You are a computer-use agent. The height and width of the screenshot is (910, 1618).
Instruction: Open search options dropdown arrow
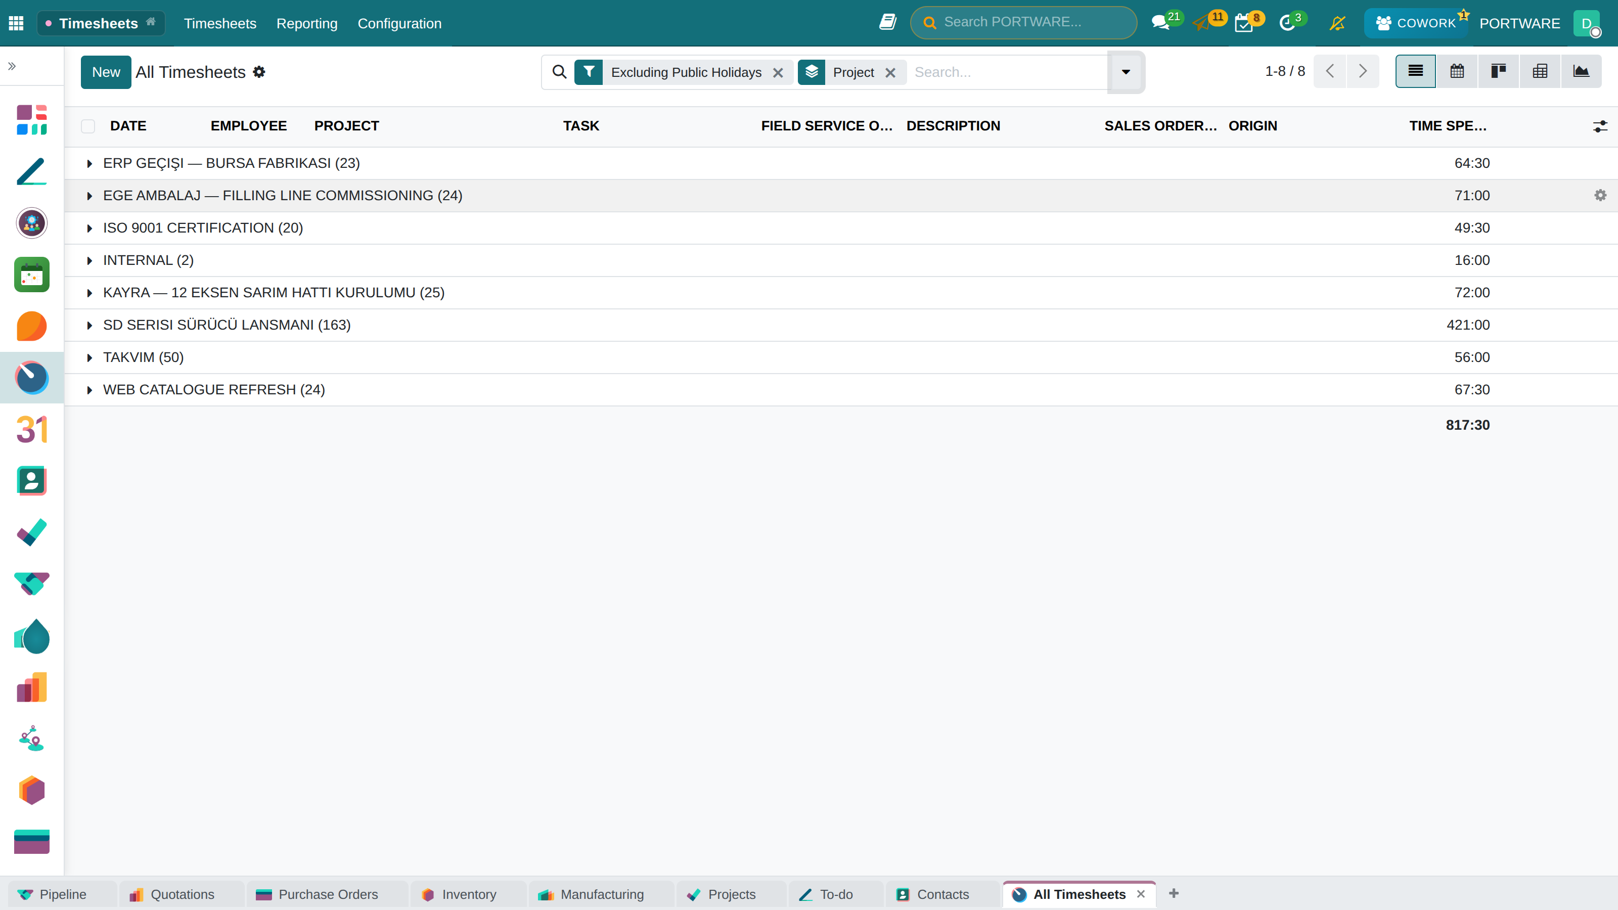coord(1126,72)
